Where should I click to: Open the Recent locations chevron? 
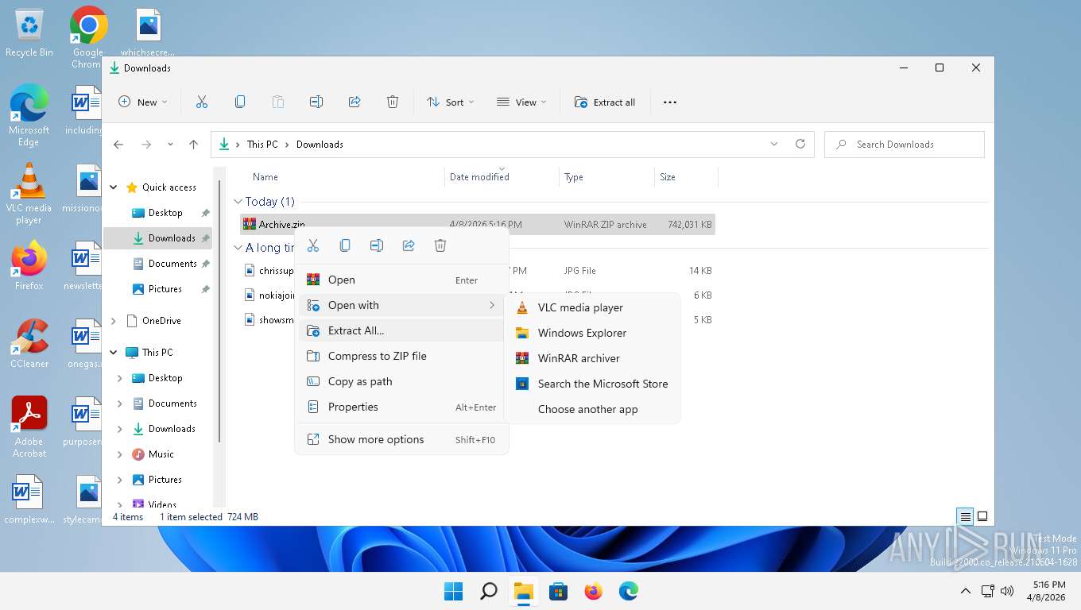pos(170,145)
